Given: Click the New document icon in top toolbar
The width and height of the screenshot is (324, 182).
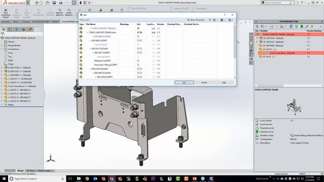Looking at the screenshot, I should pyautogui.click(x=41, y=3).
